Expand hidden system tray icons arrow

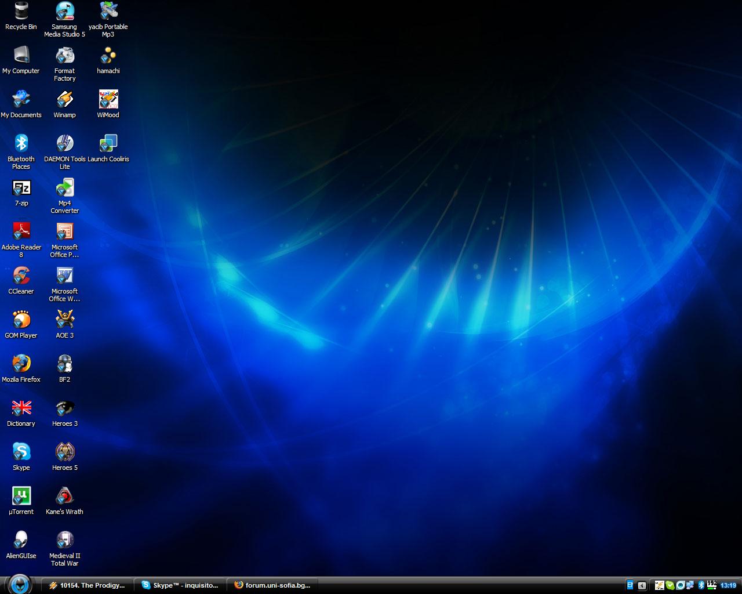(642, 585)
